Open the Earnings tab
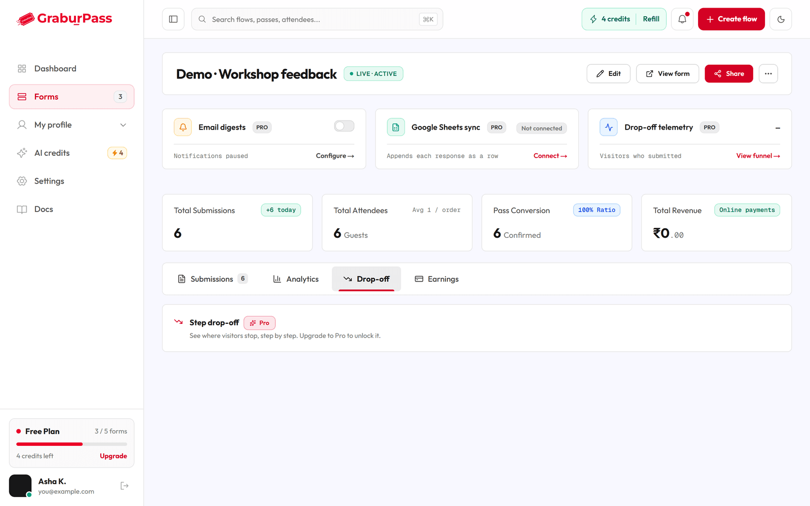 [x=436, y=279]
